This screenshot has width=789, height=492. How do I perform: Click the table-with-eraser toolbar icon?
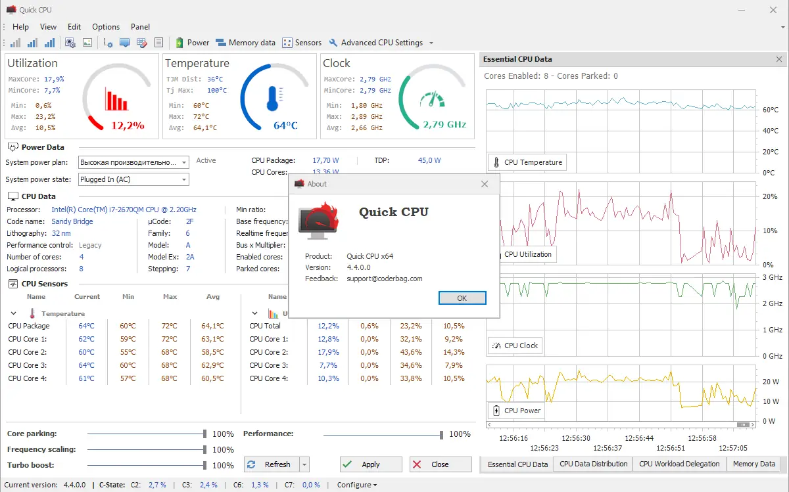tap(141, 43)
